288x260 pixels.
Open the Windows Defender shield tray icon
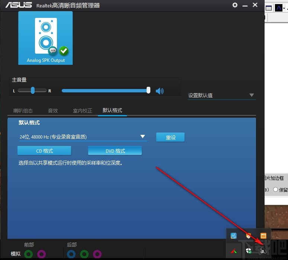click(249, 250)
